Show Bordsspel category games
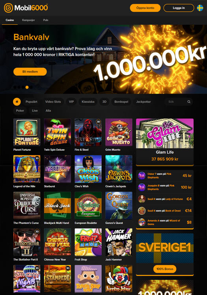This screenshot has height=295, width=207. pyautogui.click(x=121, y=101)
